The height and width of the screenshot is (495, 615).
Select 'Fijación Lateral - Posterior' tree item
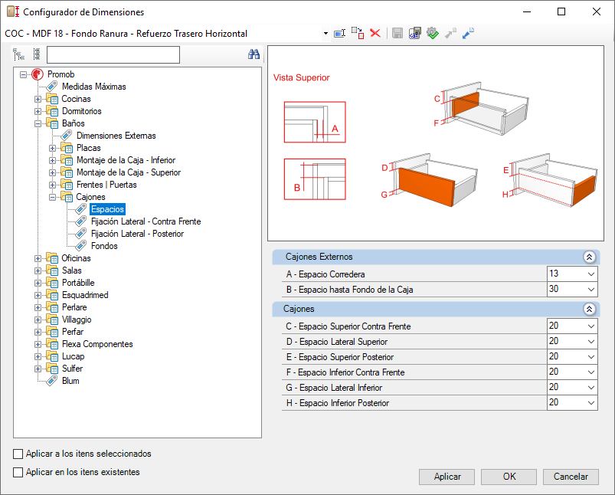tap(137, 234)
